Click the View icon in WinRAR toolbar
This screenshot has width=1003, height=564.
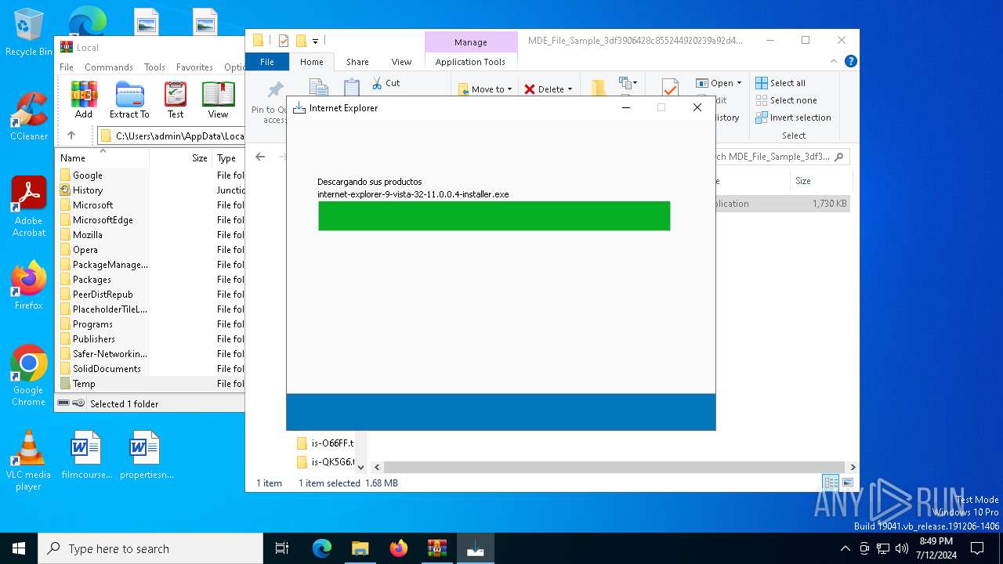[218, 99]
